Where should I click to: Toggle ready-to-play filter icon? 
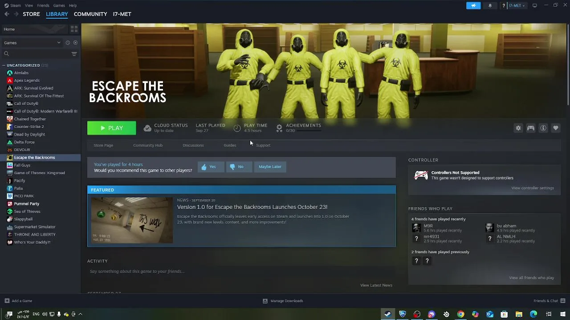point(75,43)
